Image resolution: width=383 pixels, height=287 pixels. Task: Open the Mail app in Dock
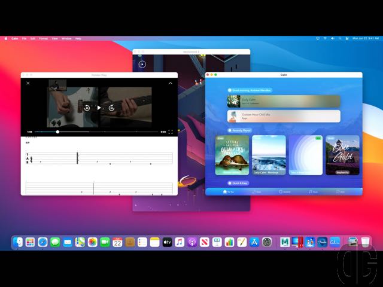click(x=68, y=242)
